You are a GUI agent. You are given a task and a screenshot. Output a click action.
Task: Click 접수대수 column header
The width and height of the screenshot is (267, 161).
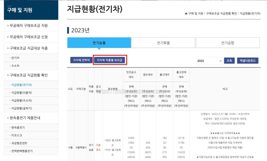pyautogui.click(x=148, y=75)
